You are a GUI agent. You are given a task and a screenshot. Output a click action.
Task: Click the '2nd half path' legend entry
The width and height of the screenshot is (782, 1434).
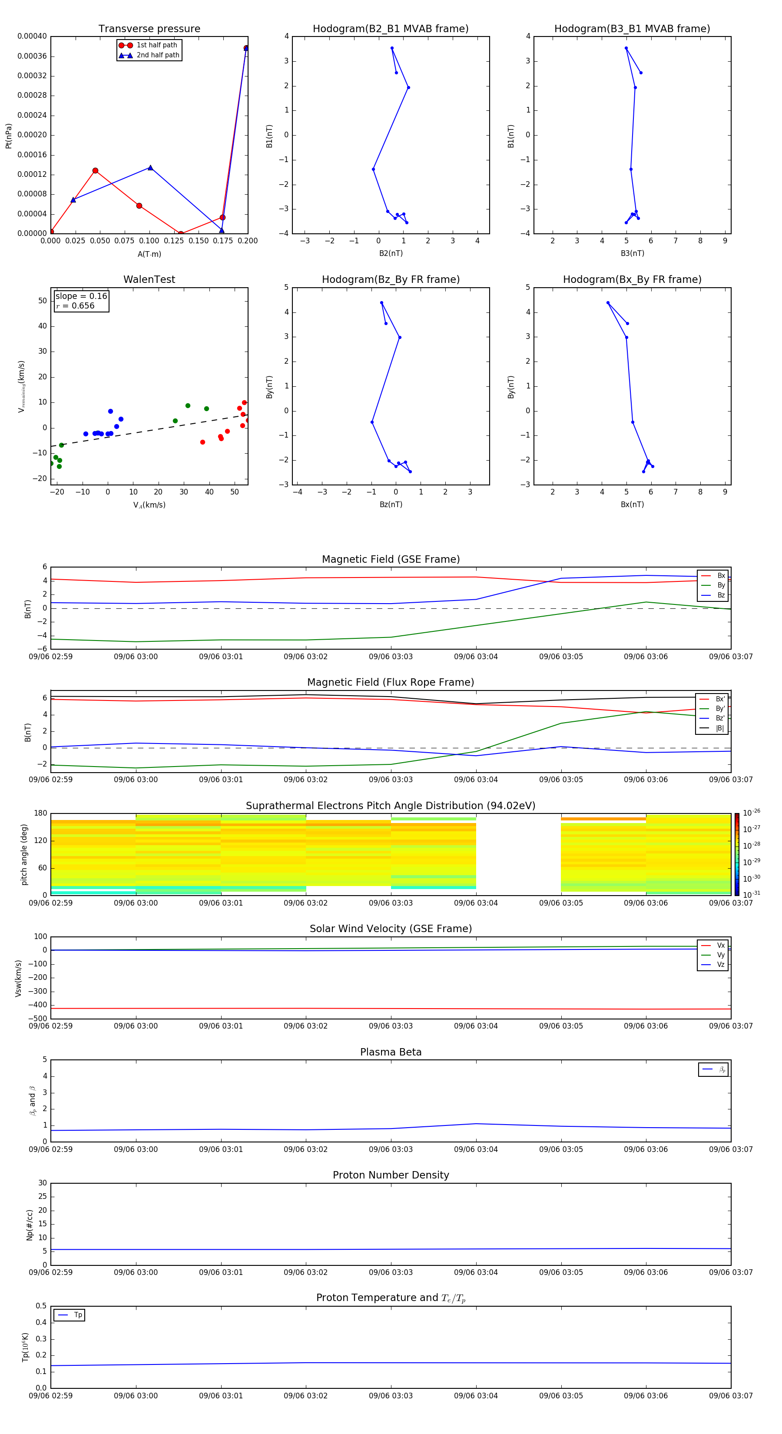pyautogui.click(x=149, y=55)
